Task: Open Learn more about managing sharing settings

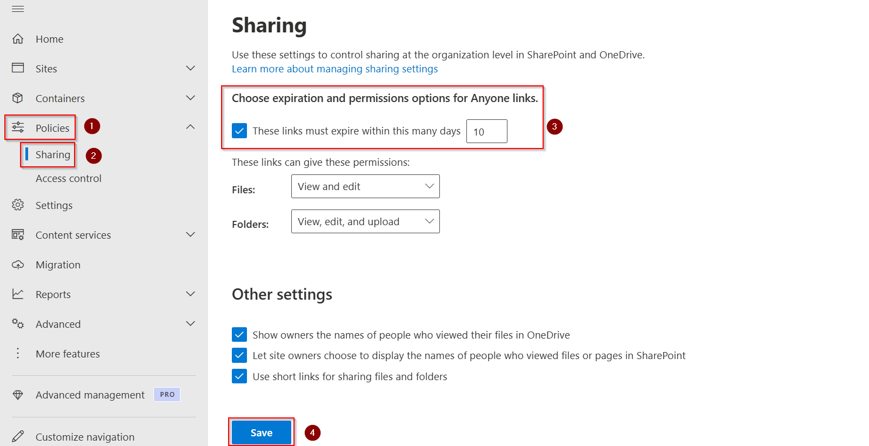Action: click(335, 69)
